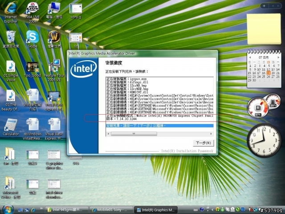285x214 pixels.
Task: Select the 'difxapi.dll' log line
Action: [127, 82]
